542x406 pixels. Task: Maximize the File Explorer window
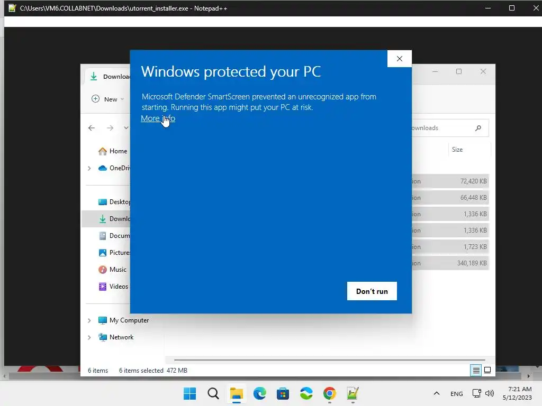click(x=459, y=71)
